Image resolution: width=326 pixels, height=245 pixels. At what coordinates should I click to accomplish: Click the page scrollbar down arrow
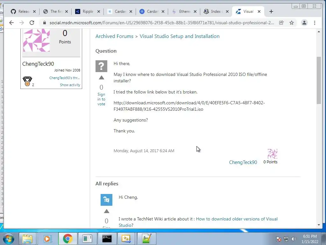pyautogui.click(x=319, y=225)
